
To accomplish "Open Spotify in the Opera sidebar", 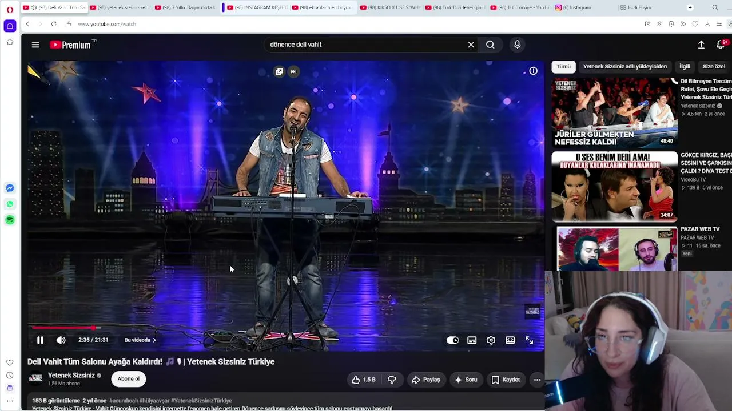I will 10,220.
